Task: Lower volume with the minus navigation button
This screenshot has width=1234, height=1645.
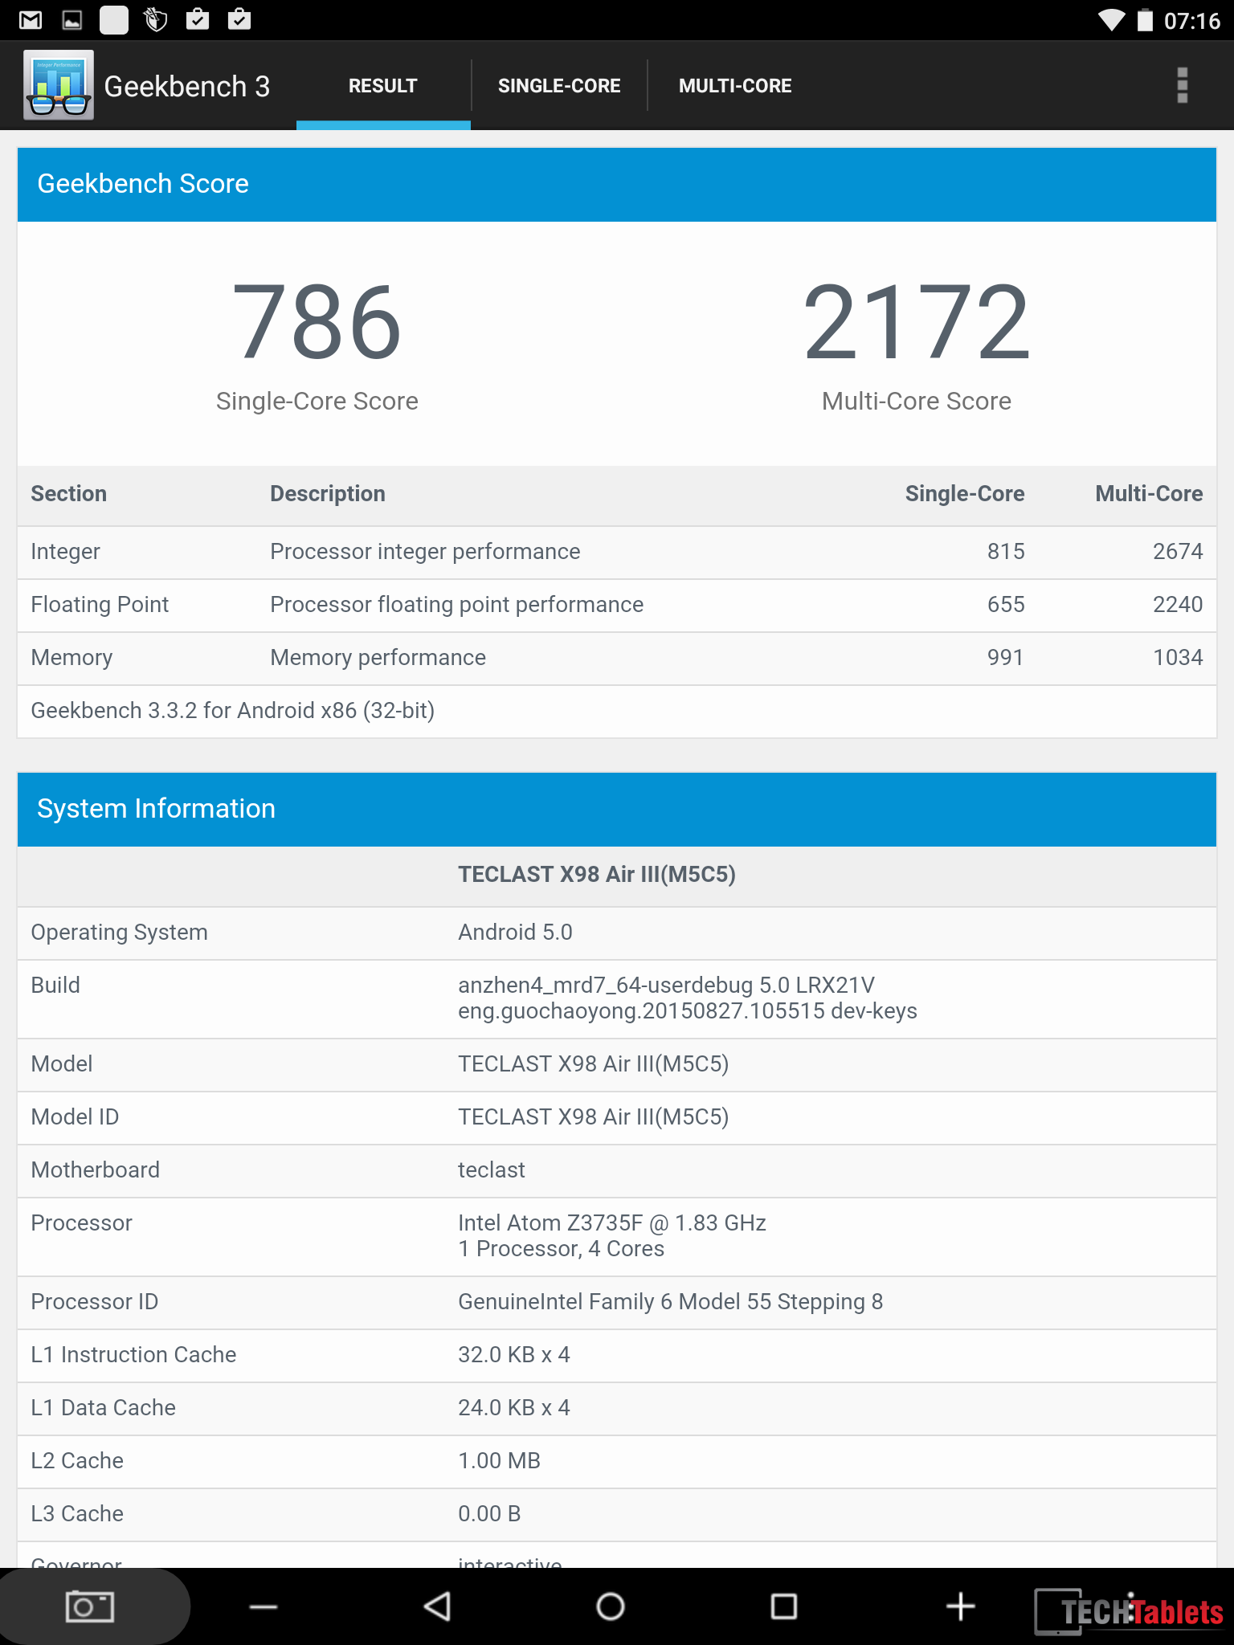Action: [264, 1606]
